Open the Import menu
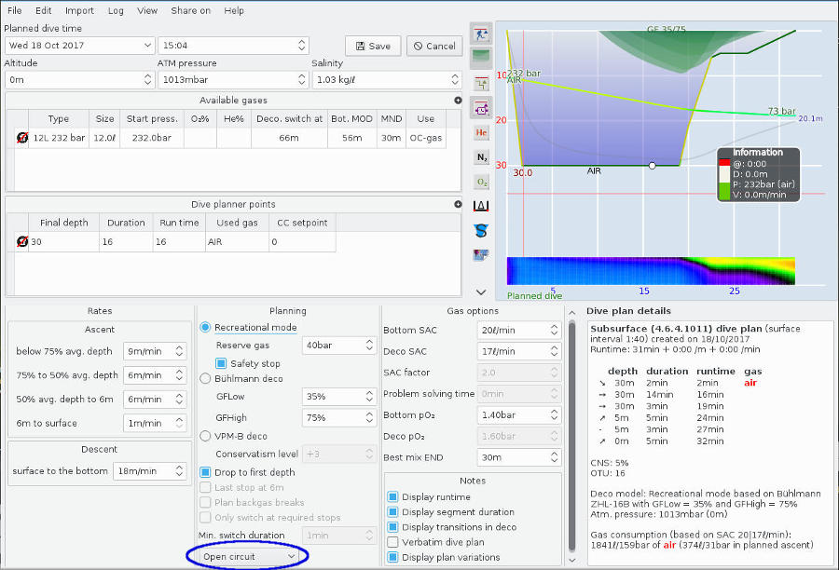 (x=79, y=10)
